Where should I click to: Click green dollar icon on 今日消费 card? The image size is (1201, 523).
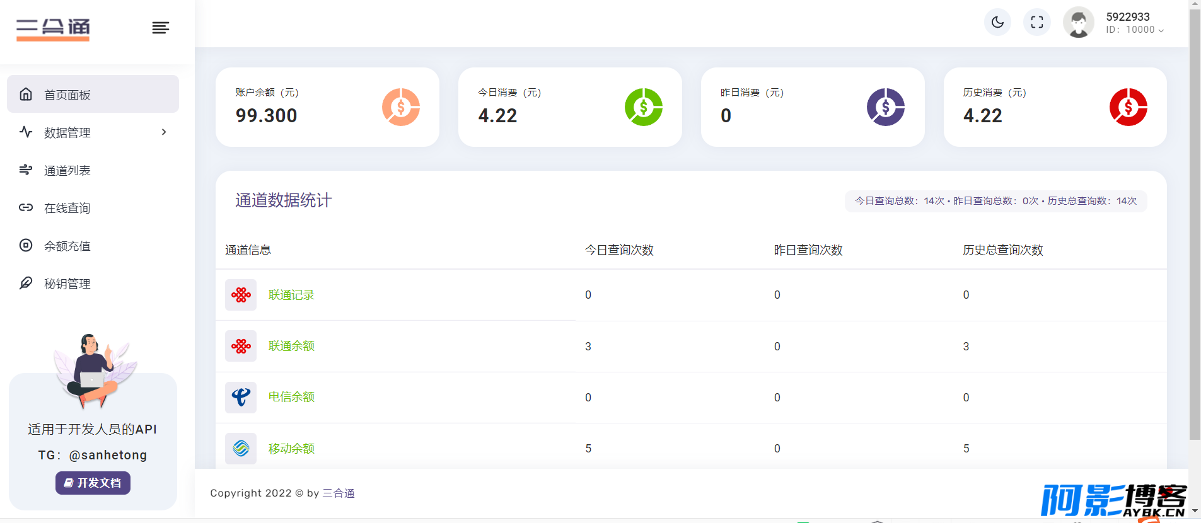click(644, 107)
